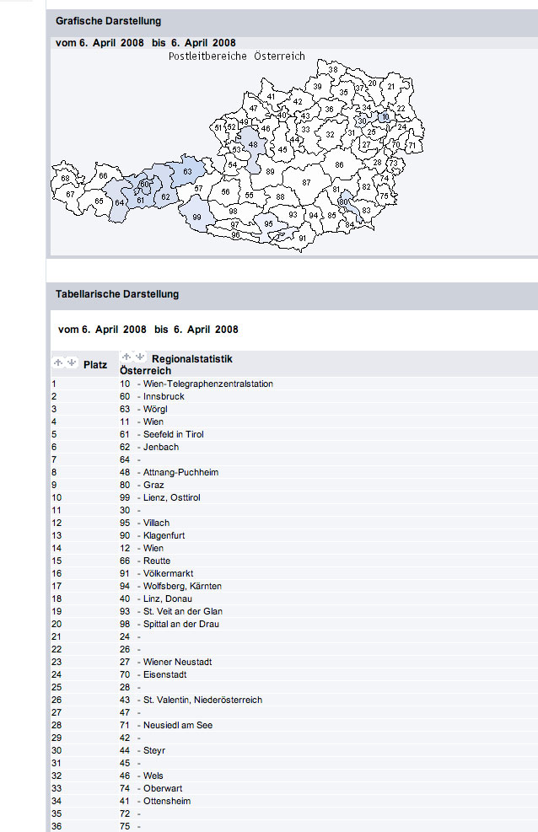The width and height of the screenshot is (538, 832).
Task: Select postal region 63 on the map
Action: coord(187,172)
